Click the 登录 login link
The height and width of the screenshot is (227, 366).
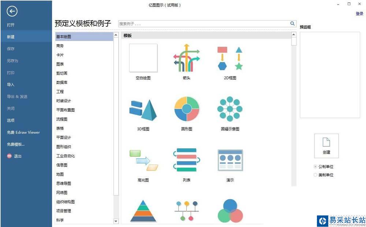359,14
